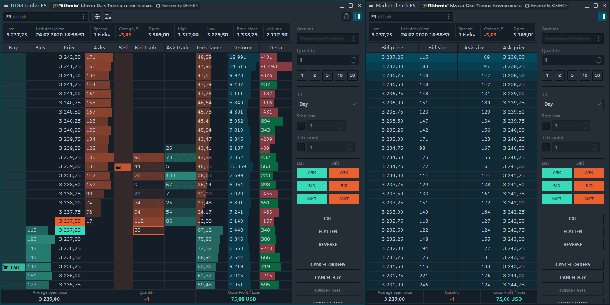
Task: Enable the Take profit checkbox in DOM trader
Action: tap(300, 147)
